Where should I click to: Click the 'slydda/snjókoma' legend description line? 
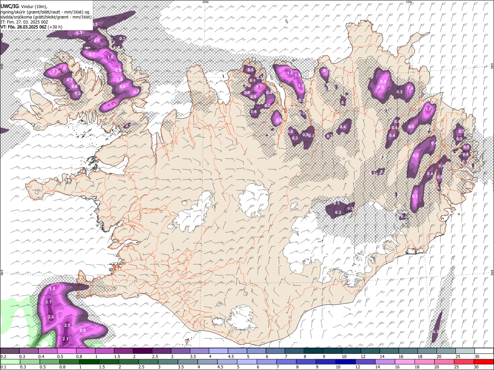(x=46, y=17)
